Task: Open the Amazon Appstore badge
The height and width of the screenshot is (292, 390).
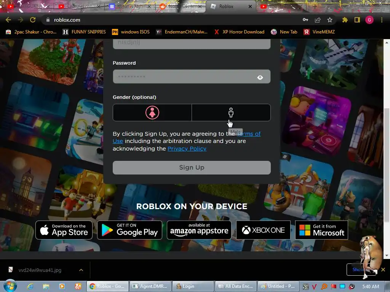Action: (199, 230)
